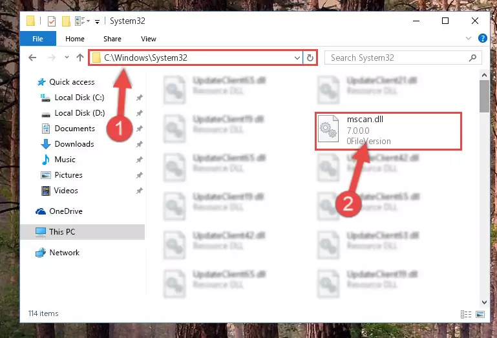Viewport: 497px width, 338px height.
Task: Open the File menu
Action: click(37, 39)
